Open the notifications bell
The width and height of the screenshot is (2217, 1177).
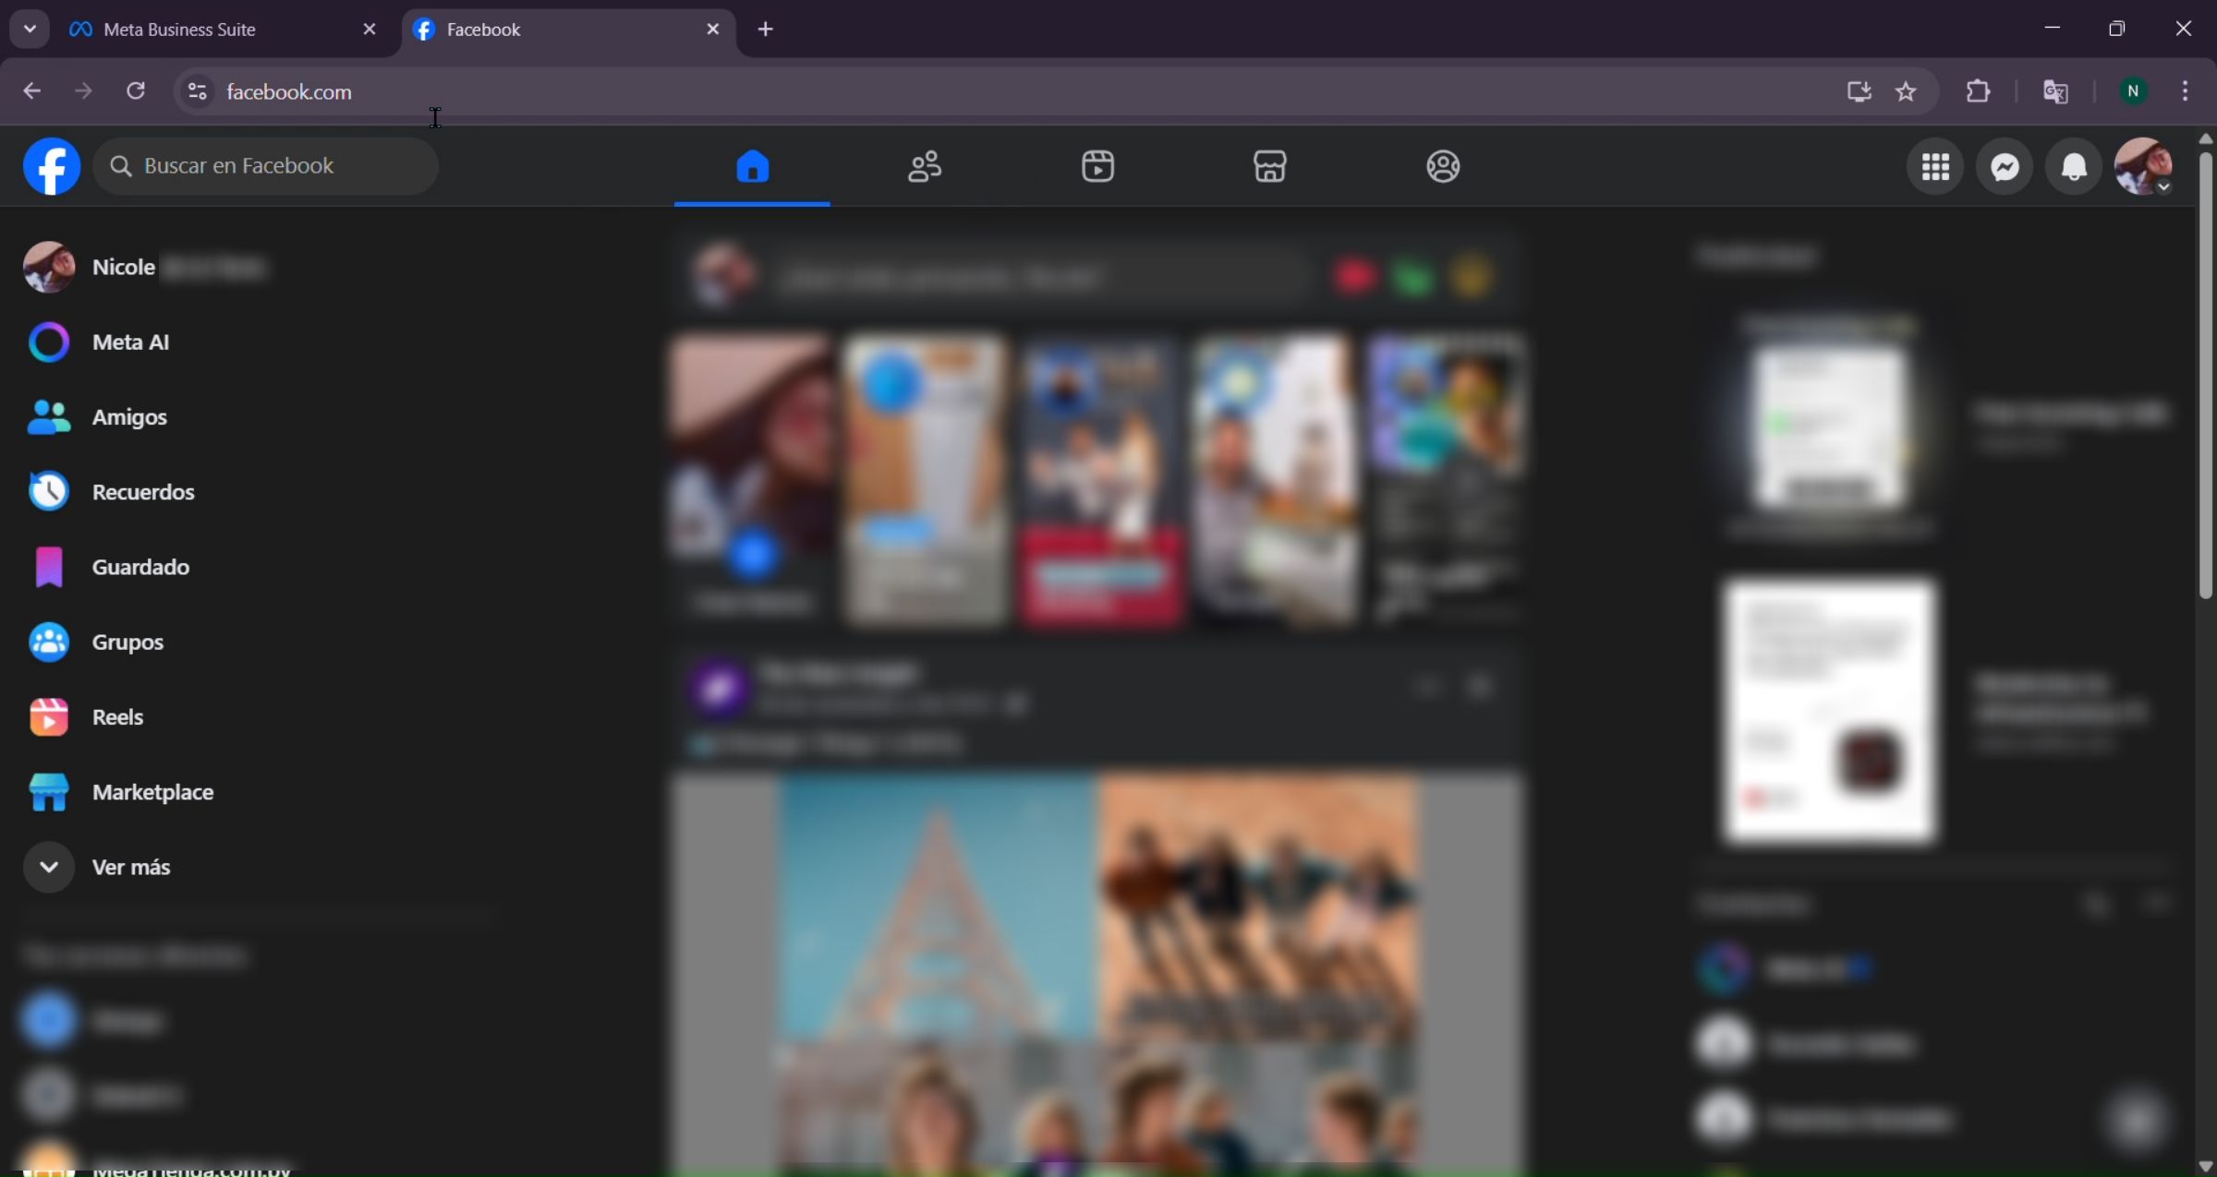(x=2074, y=167)
